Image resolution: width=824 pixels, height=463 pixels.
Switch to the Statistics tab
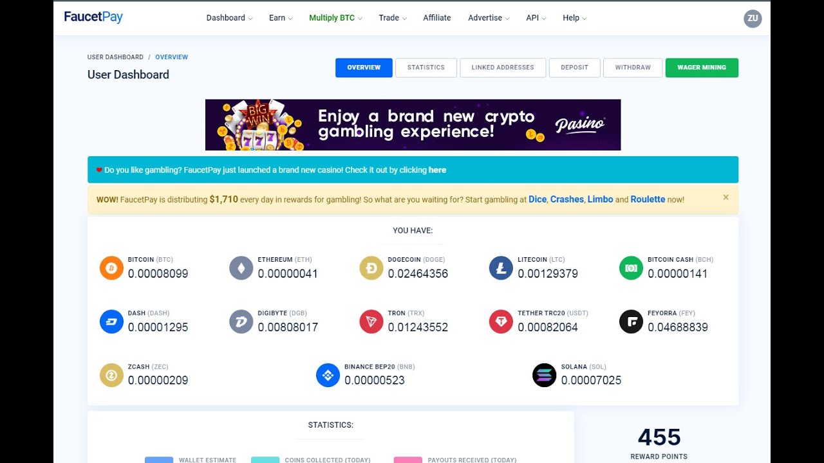click(426, 68)
